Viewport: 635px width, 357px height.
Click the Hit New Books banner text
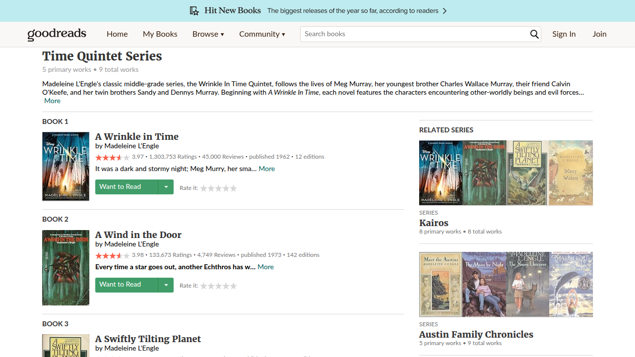[233, 10]
